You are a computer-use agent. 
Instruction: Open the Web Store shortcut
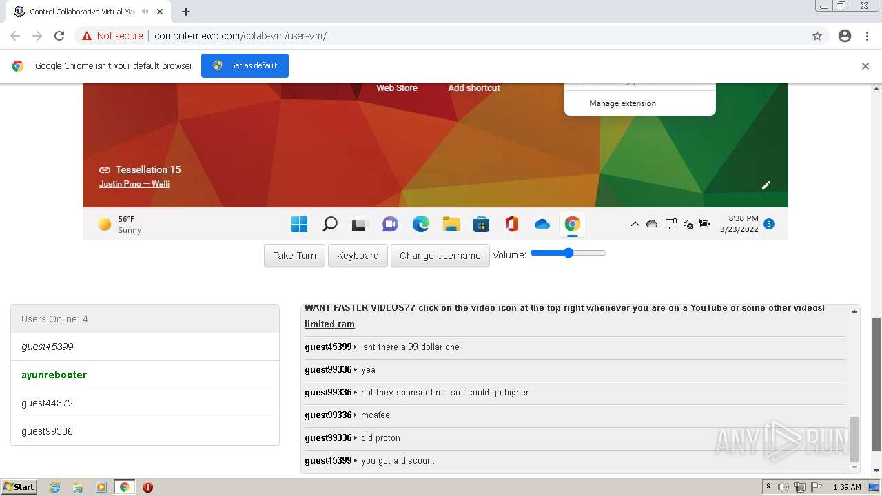click(x=397, y=87)
